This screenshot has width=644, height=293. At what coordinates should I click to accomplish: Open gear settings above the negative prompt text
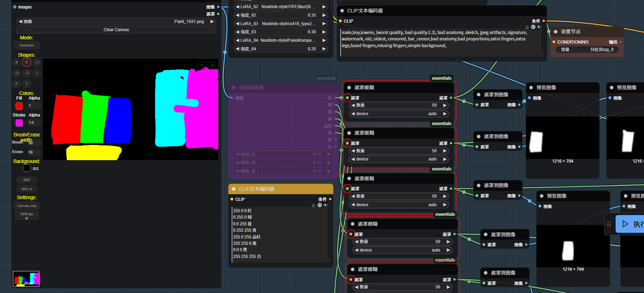pos(533,27)
